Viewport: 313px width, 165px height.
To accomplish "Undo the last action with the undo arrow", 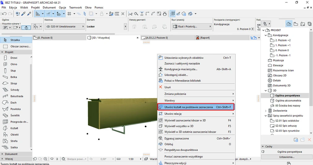I will pyautogui.click(x=4, y=14).
